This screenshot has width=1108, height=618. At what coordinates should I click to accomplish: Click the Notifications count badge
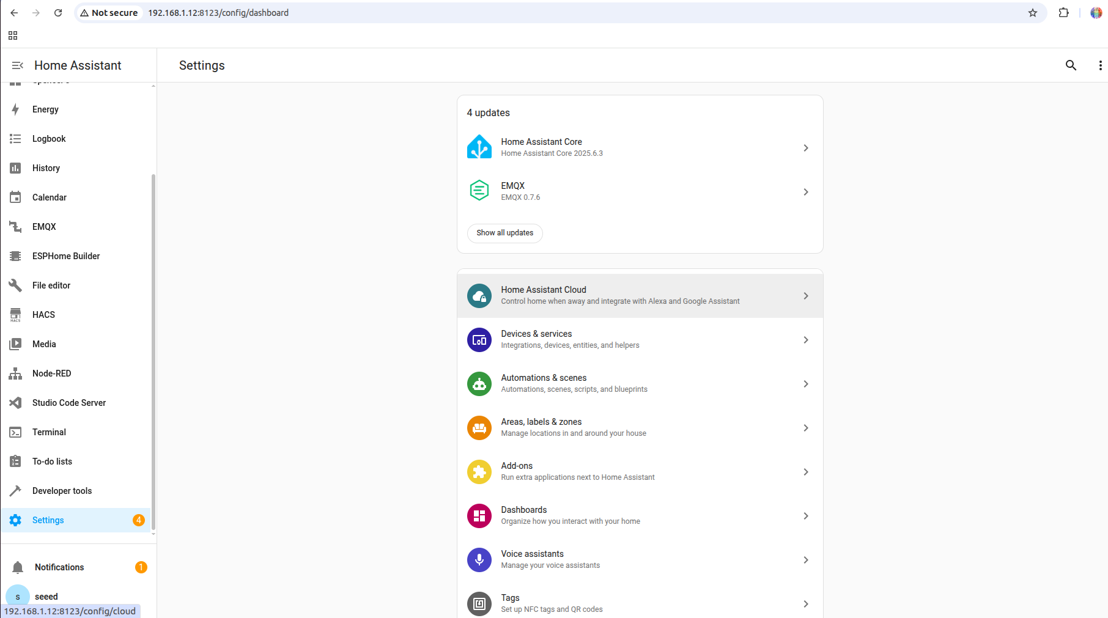coord(141,567)
